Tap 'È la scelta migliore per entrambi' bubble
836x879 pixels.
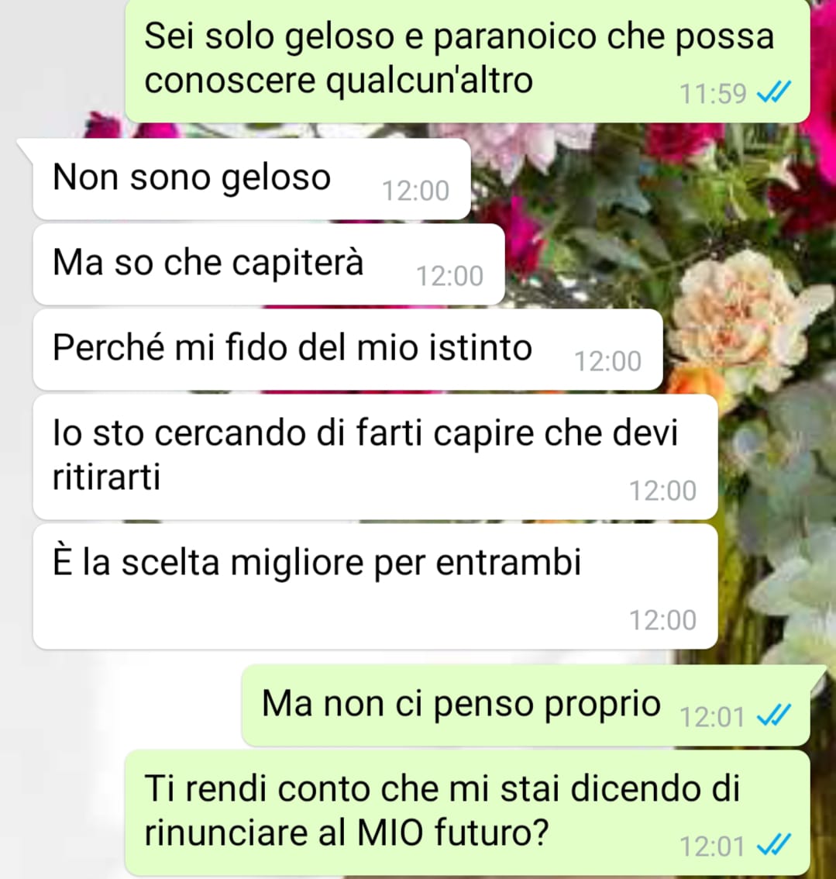click(x=376, y=586)
